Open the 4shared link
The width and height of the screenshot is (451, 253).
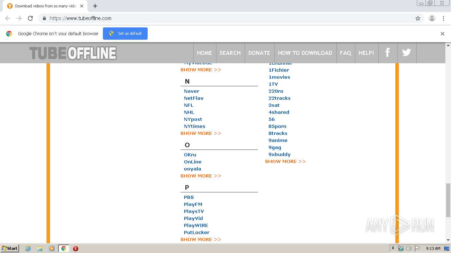(x=279, y=112)
